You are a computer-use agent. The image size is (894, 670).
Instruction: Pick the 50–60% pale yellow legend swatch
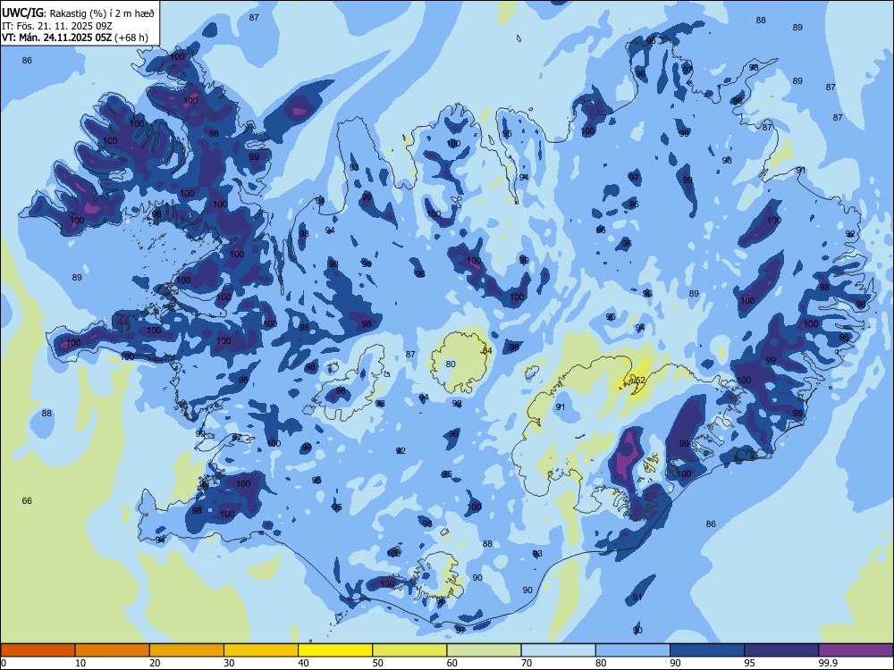click(x=409, y=650)
